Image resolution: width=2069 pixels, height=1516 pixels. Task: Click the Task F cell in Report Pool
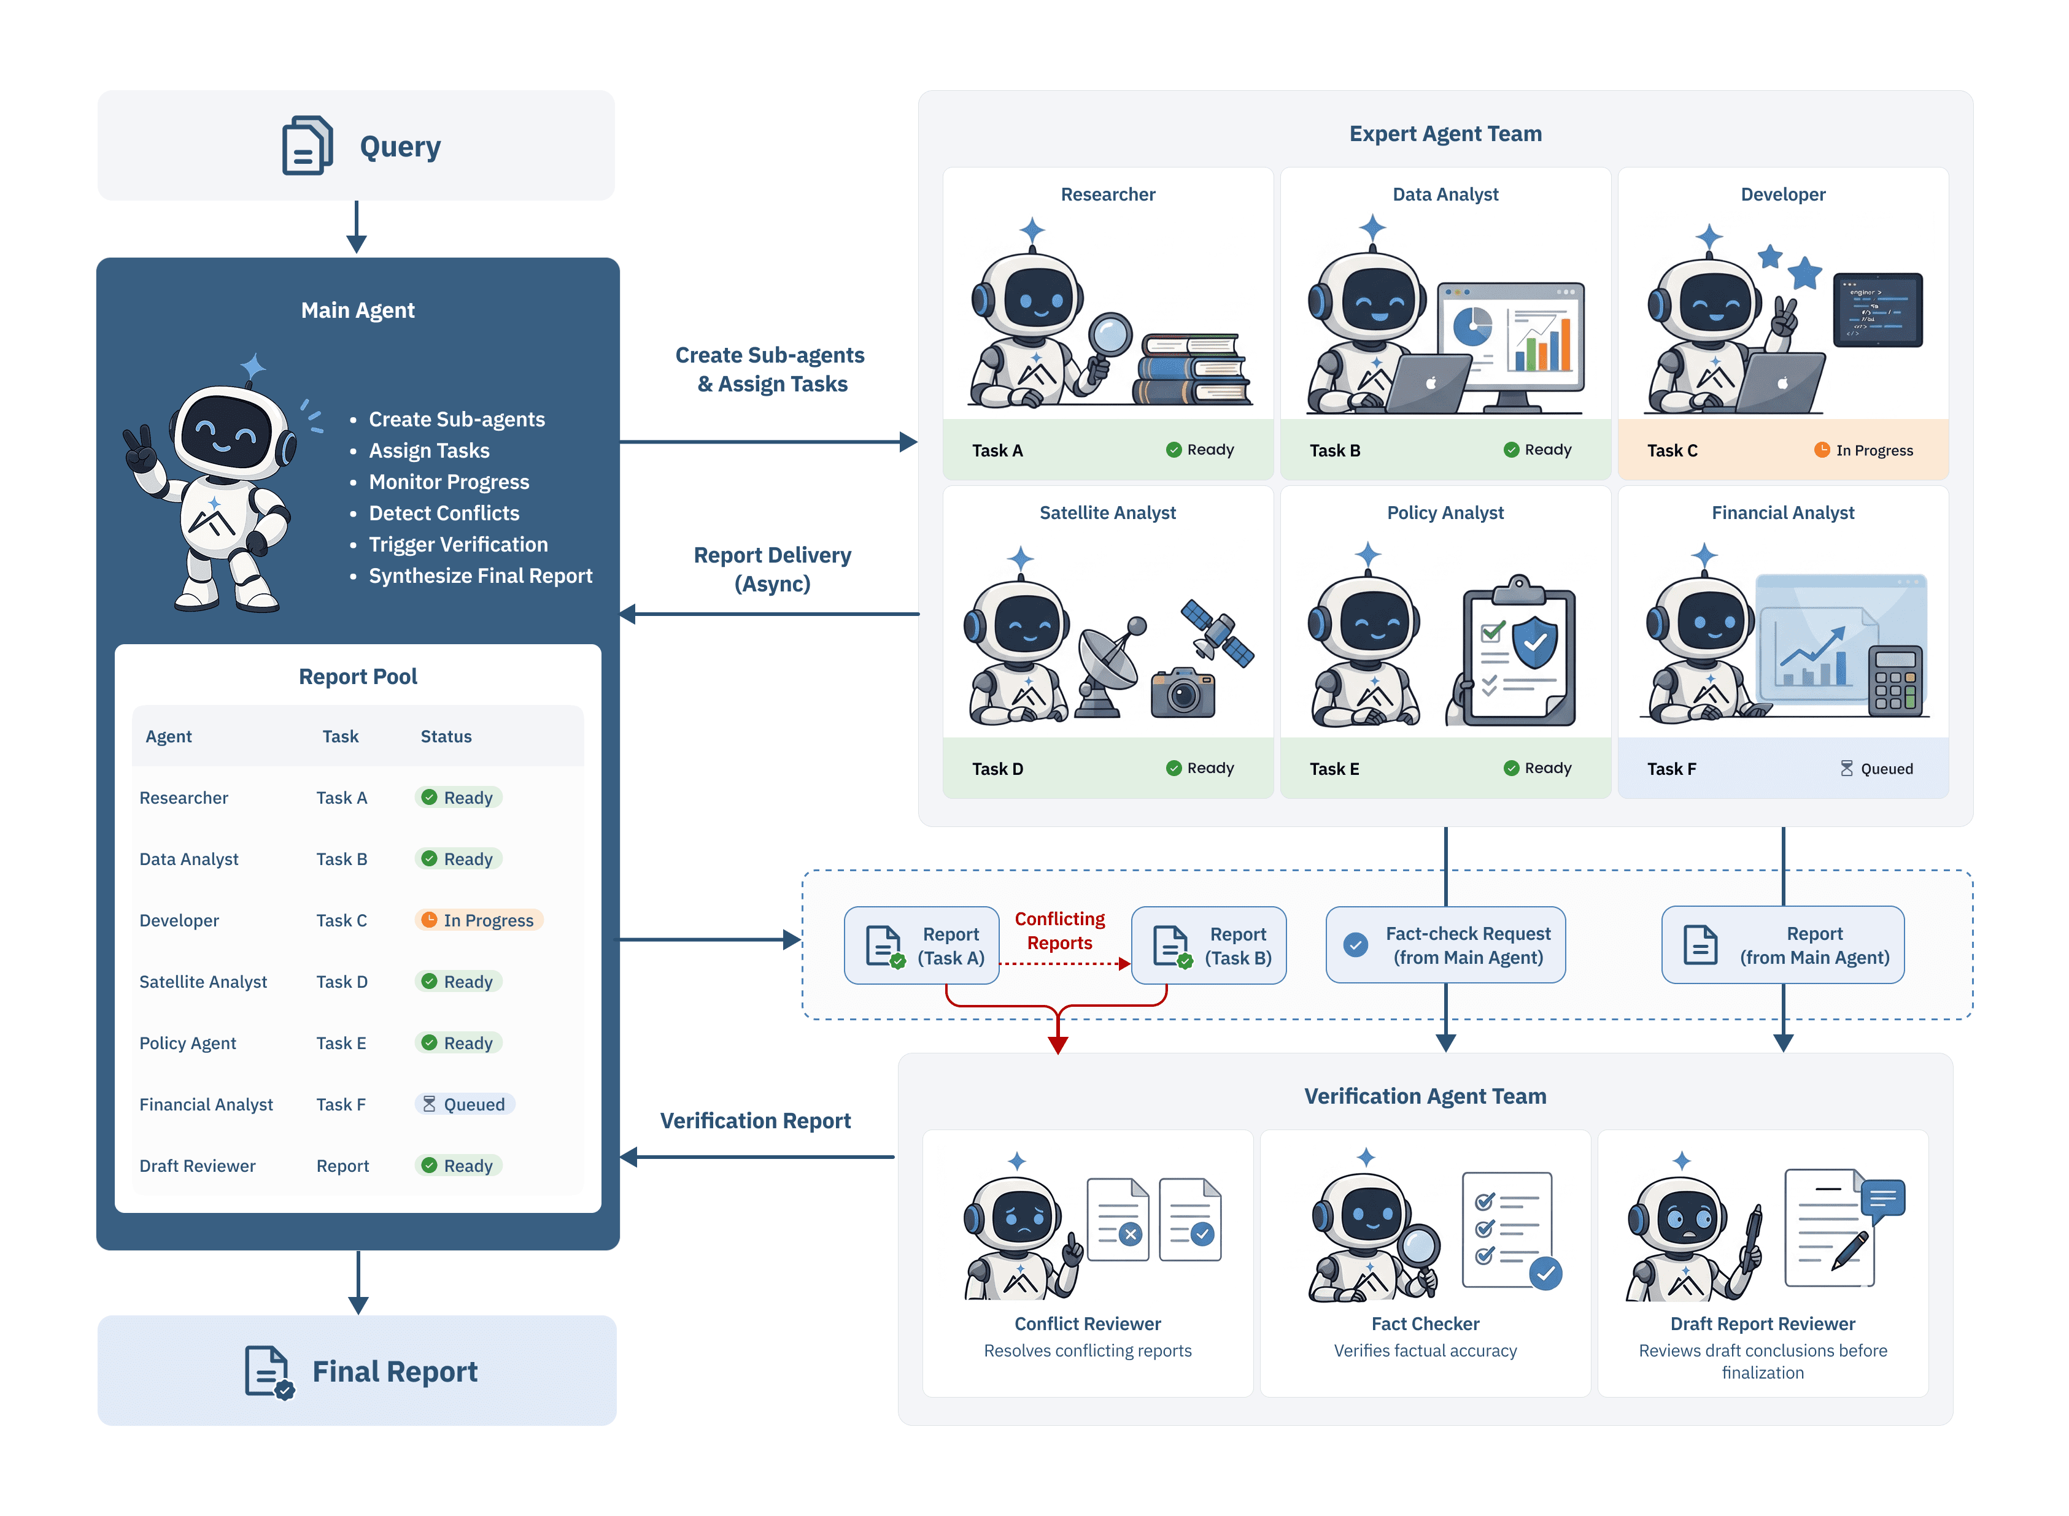point(341,1105)
